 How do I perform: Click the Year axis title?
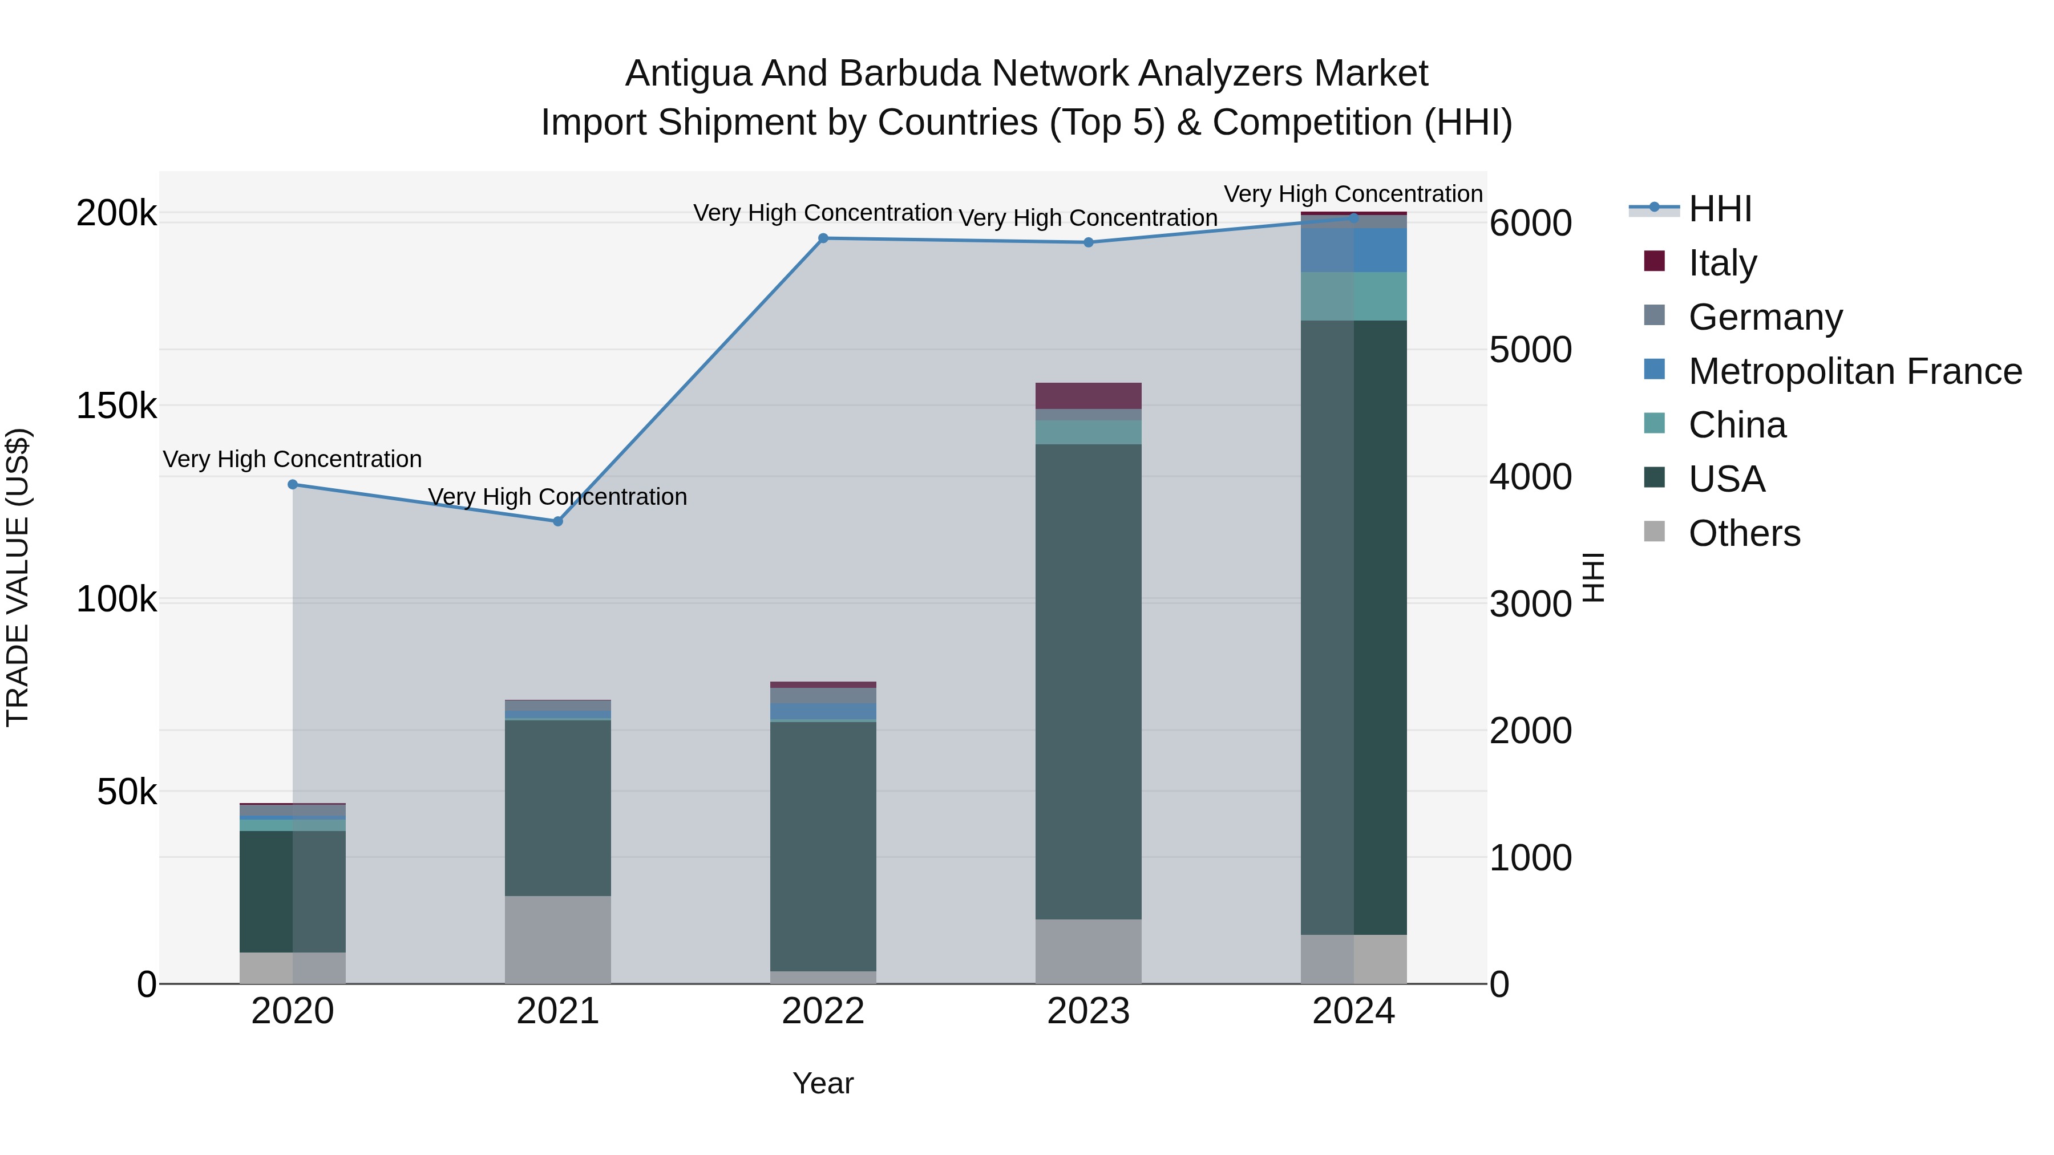point(823,1083)
